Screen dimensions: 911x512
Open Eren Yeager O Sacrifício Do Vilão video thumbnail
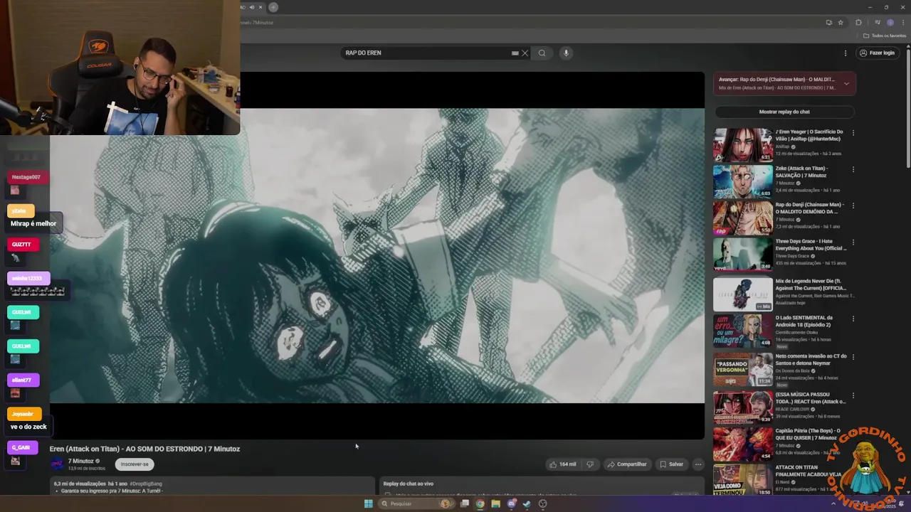742,144
